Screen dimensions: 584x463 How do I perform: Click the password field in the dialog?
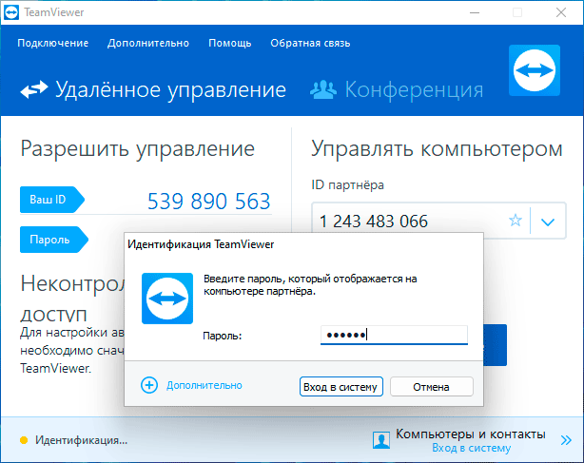[x=394, y=335]
